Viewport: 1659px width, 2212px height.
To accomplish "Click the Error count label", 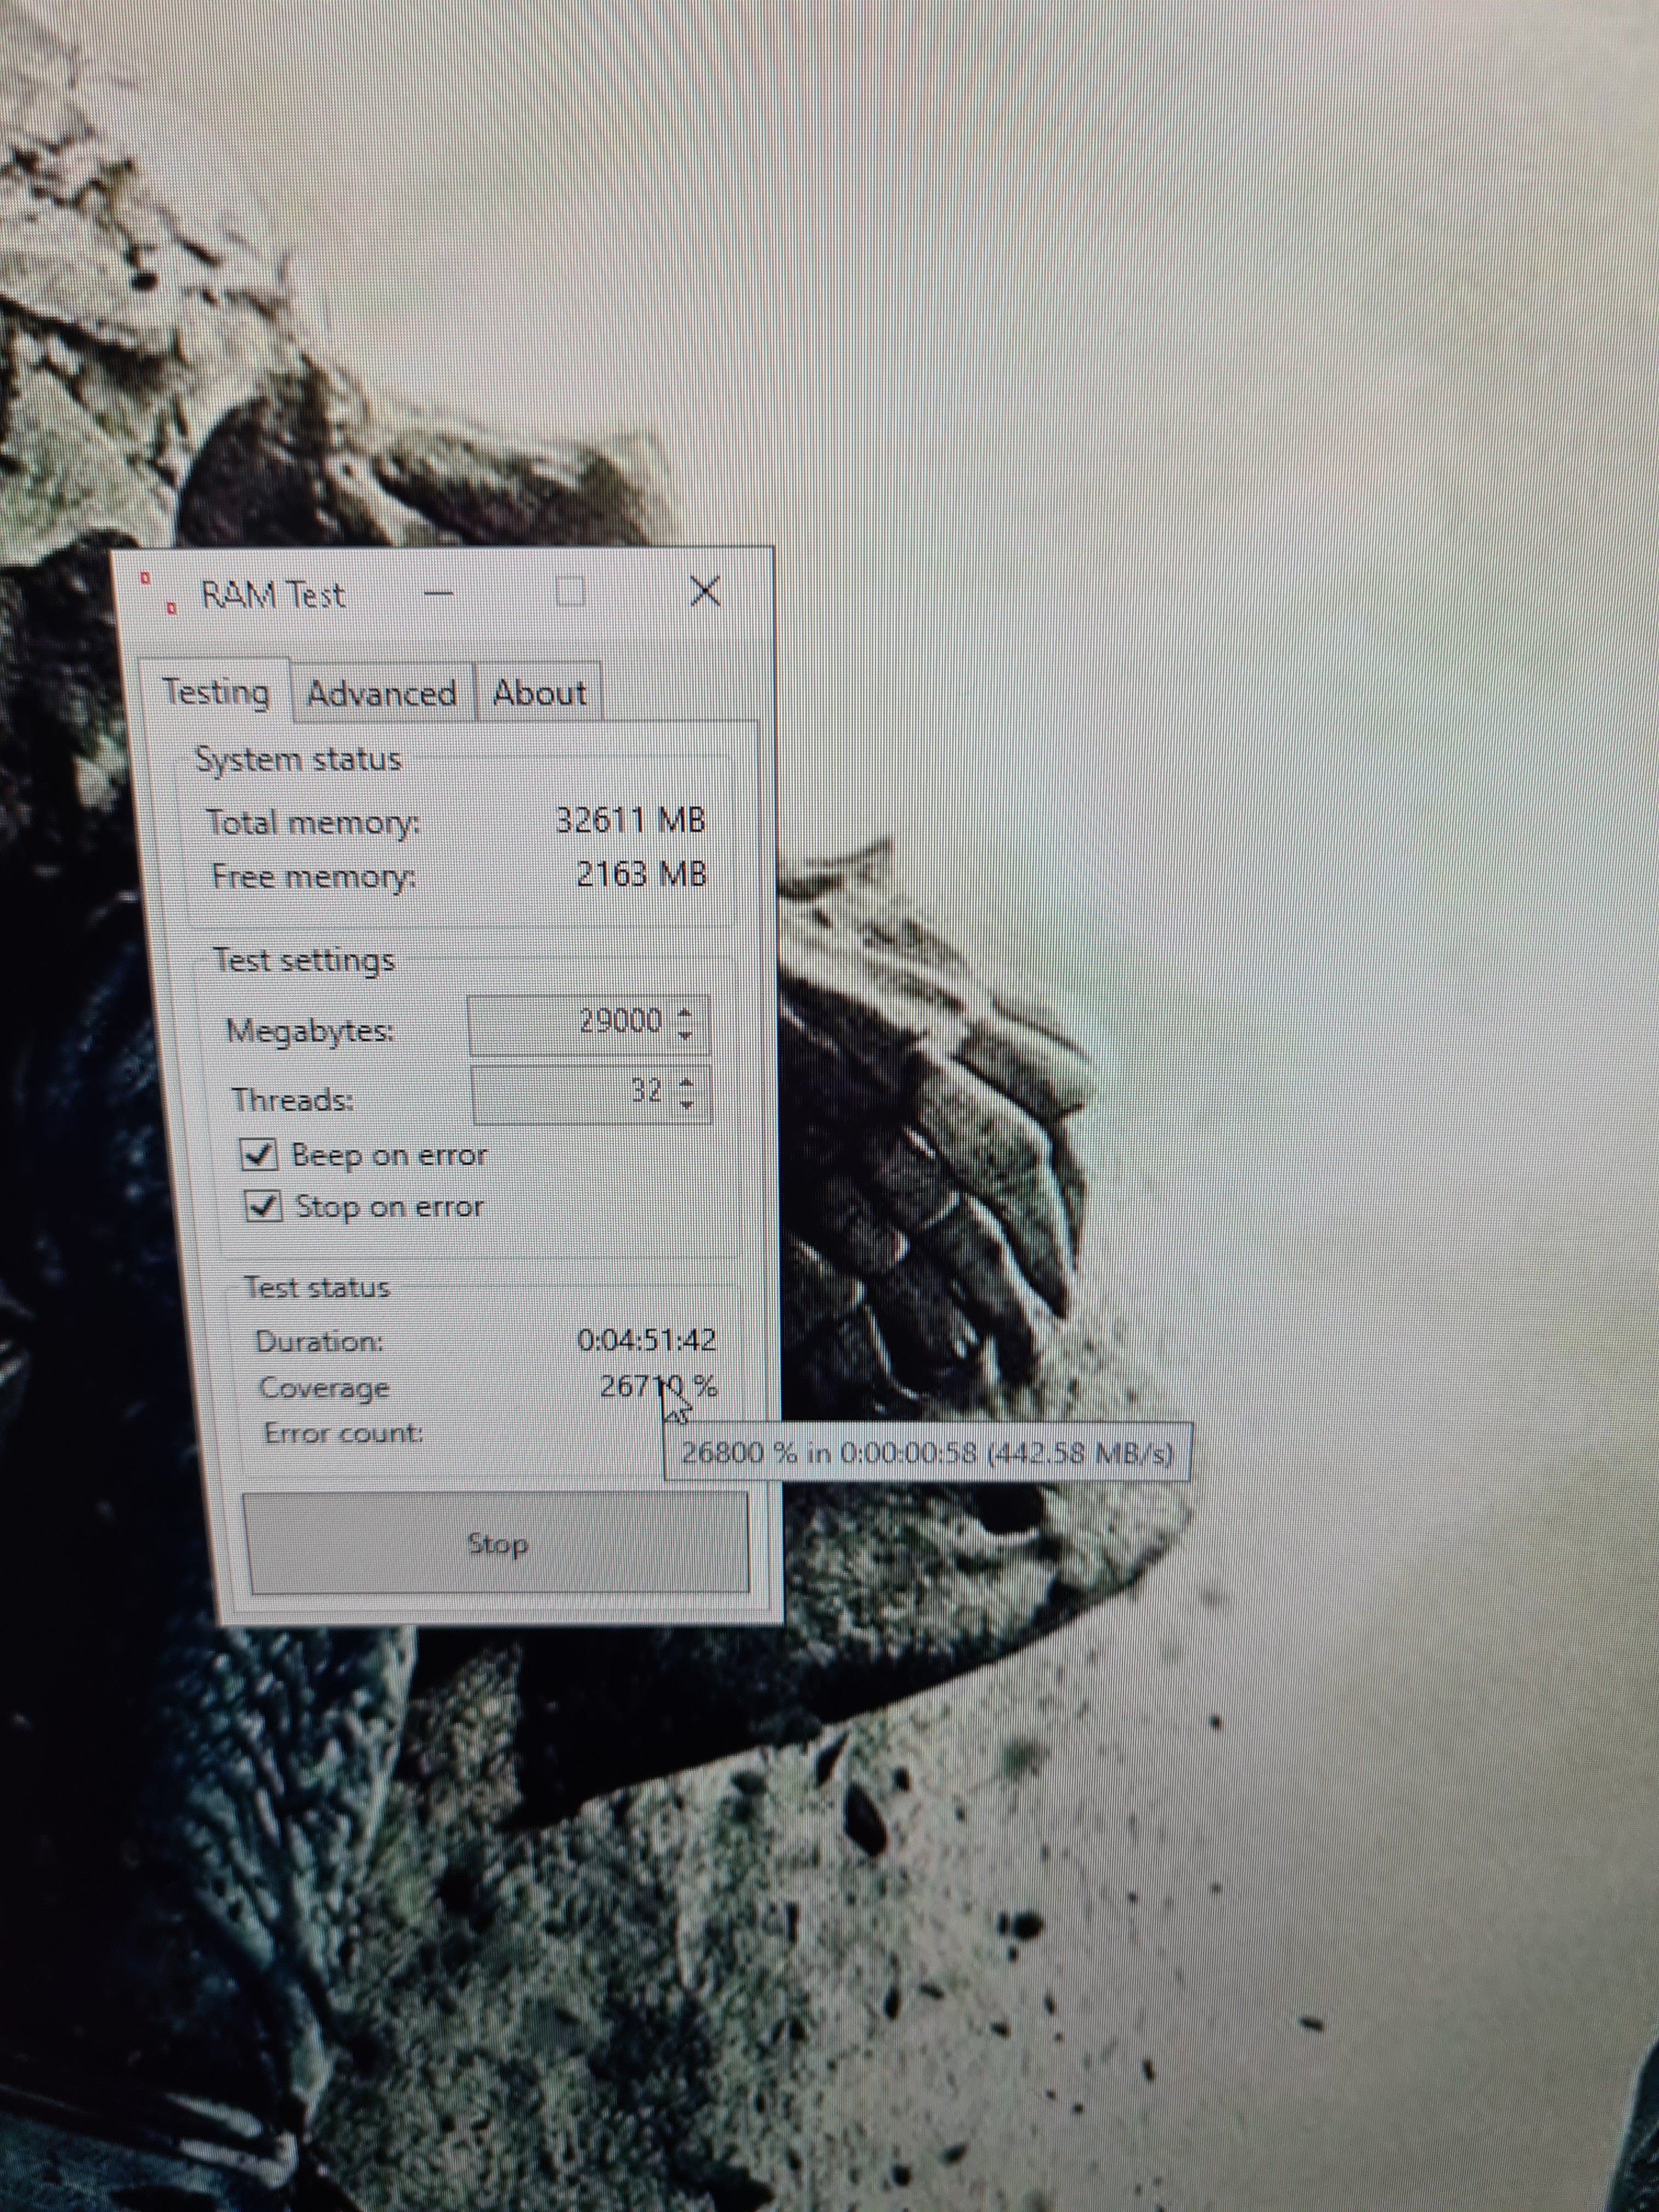I will 343,1433.
